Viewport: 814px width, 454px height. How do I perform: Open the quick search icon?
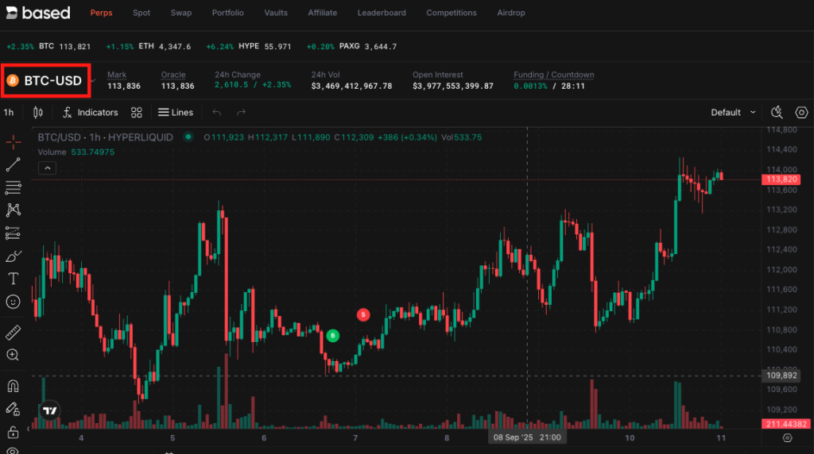click(x=777, y=113)
